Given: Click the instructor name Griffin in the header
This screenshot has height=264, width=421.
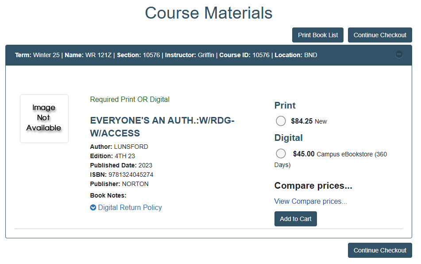Looking at the screenshot, I should point(205,55).
